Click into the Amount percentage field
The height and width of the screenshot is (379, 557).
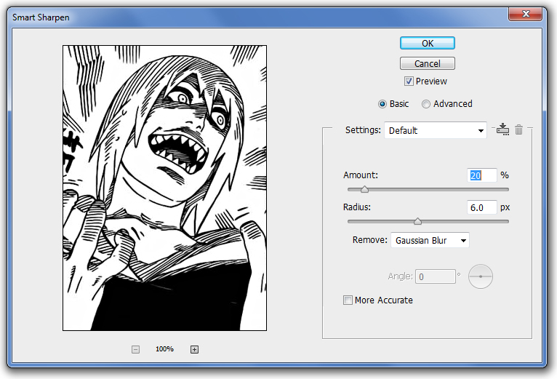(x=481, y=175)
